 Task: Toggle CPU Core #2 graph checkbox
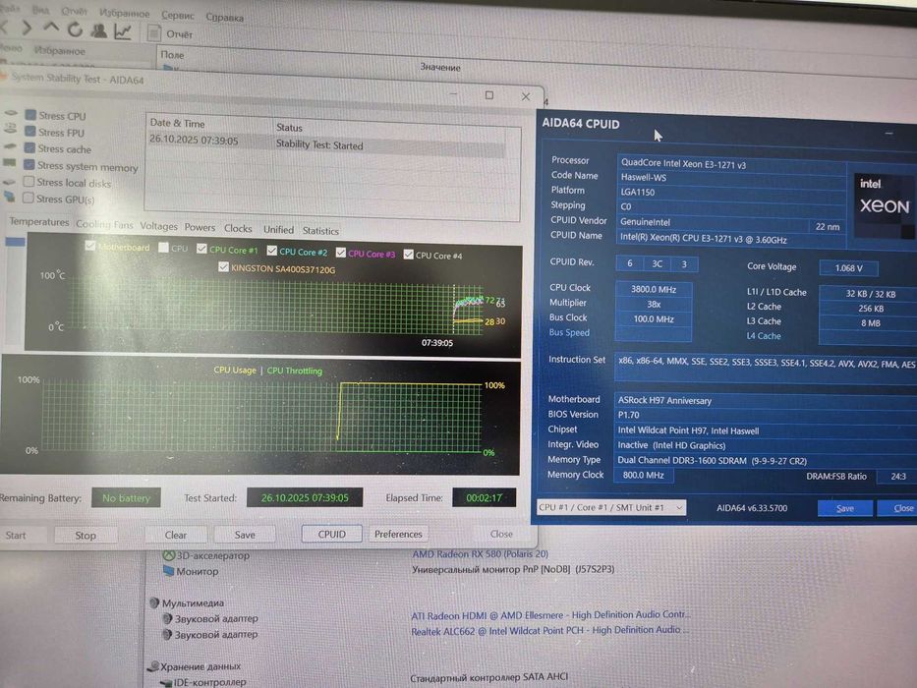coord(272,251)
